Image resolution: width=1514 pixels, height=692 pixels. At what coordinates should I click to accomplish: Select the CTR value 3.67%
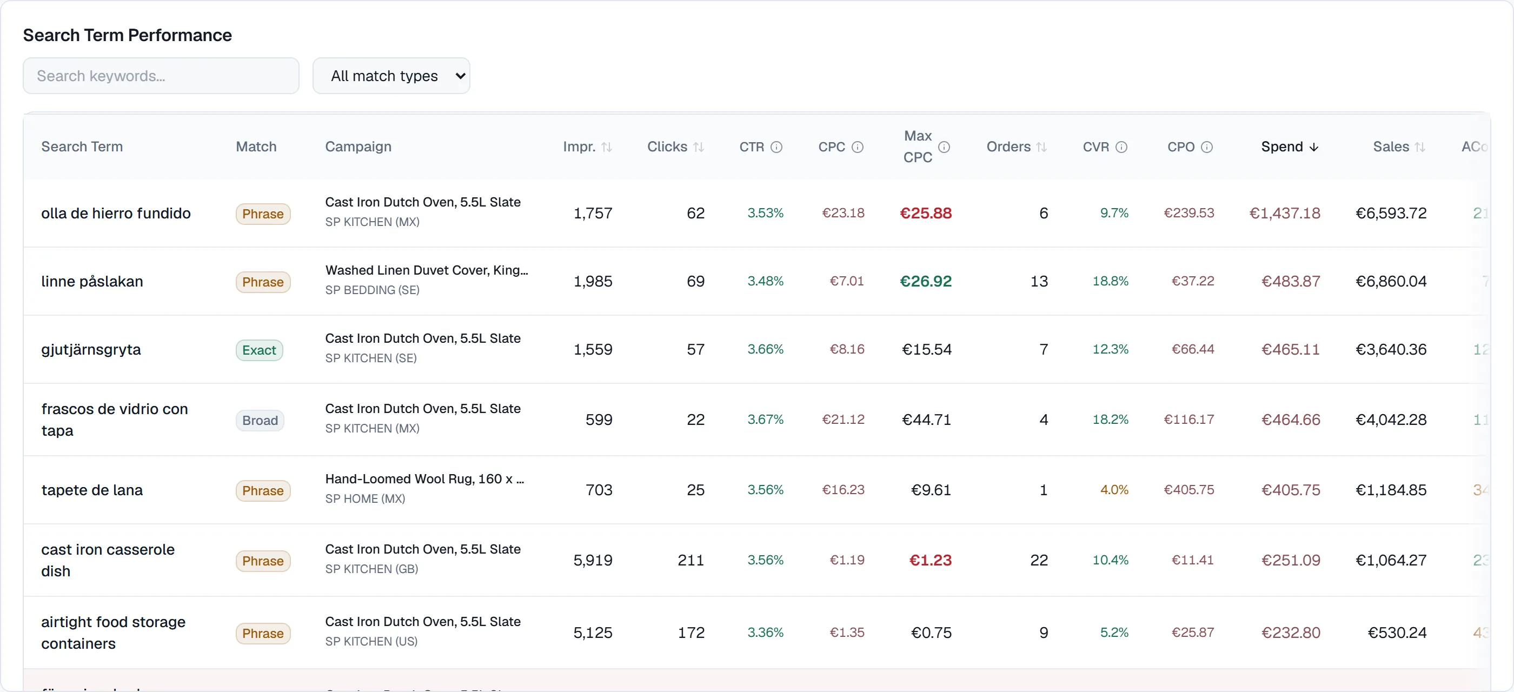[x=765, y=420]
